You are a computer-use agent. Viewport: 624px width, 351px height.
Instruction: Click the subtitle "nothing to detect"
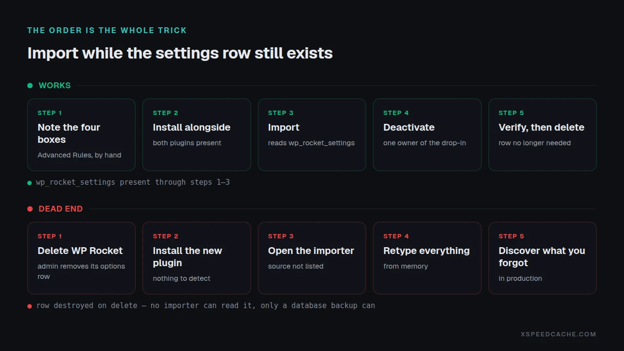(182, 278)
